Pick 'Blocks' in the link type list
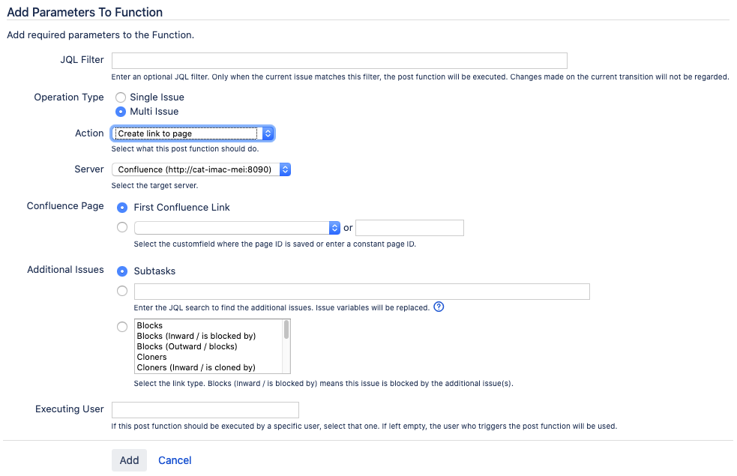 [x=150, y=326]
